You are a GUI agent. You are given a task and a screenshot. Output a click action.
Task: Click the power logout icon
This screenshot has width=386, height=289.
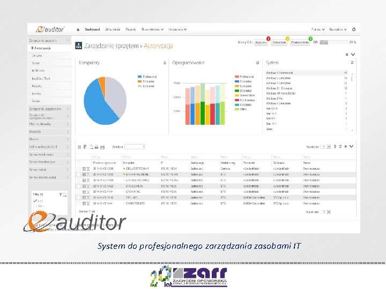[x=354, y=29]
